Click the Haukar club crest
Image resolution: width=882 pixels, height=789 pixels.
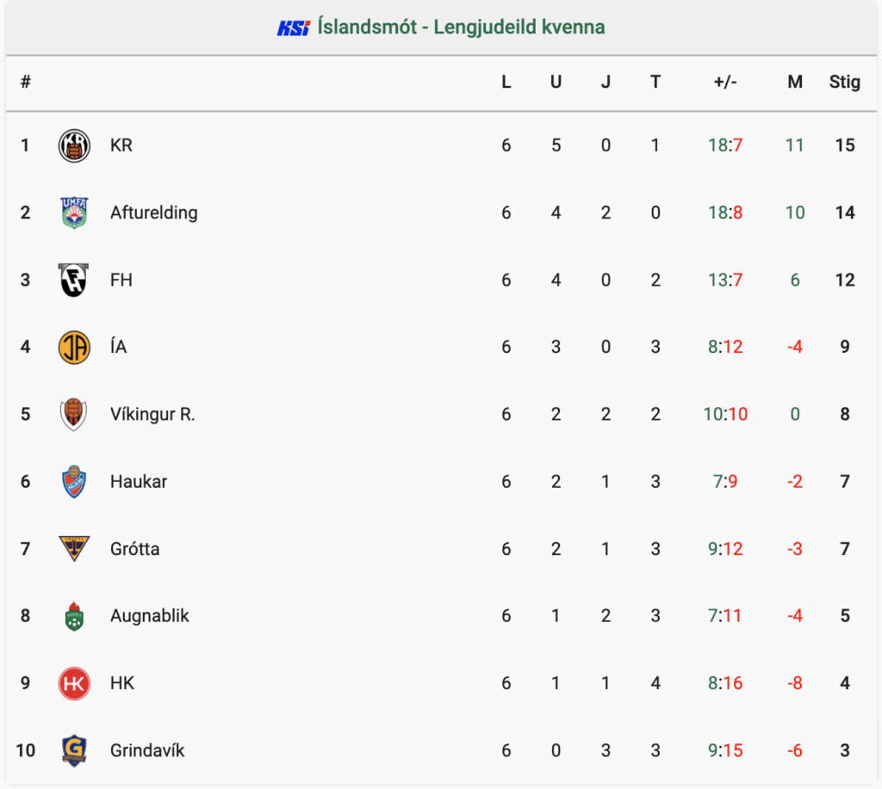point(74,482)
